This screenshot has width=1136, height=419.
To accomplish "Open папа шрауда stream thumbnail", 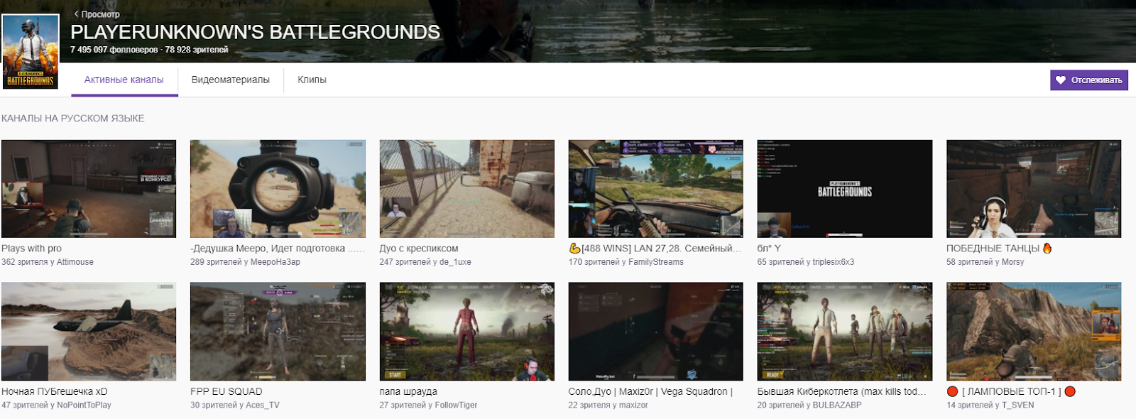I will 467,332.
